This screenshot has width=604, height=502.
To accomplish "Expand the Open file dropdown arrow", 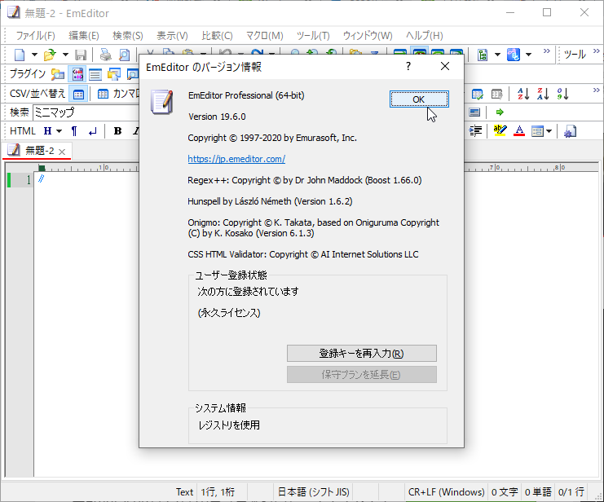I will (65, 55).
